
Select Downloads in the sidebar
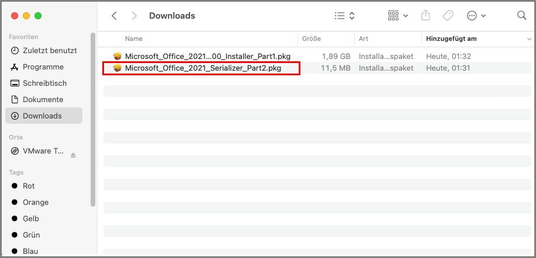[44, 116]
